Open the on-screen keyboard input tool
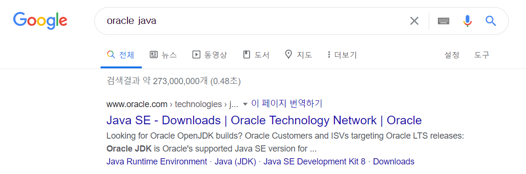 444,21
